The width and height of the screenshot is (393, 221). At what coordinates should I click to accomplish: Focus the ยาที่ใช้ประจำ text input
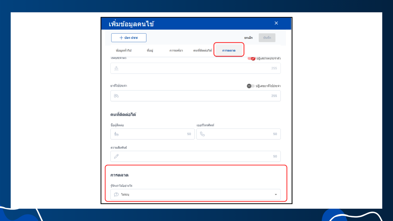pyautogui.click(x=195, y=96)
